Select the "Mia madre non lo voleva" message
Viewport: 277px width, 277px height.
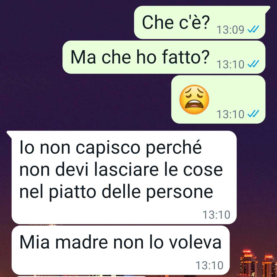[x=121, y=250]
